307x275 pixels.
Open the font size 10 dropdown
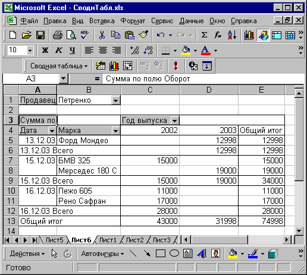click(x=30, y=50)
